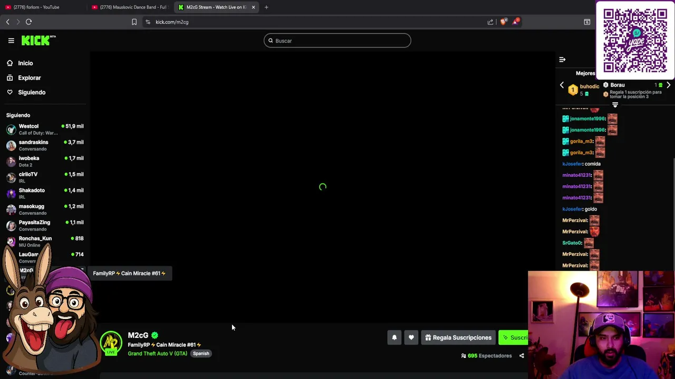Share the stream via share icon
Screen dimensions: 675x379
[522, 356]
